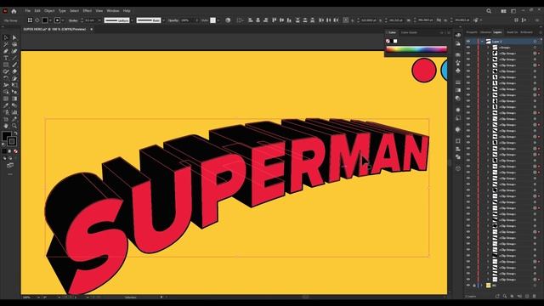Open the control bar fill color dropdown
Viewport: 544px width, 306px height.
[50, 20]
